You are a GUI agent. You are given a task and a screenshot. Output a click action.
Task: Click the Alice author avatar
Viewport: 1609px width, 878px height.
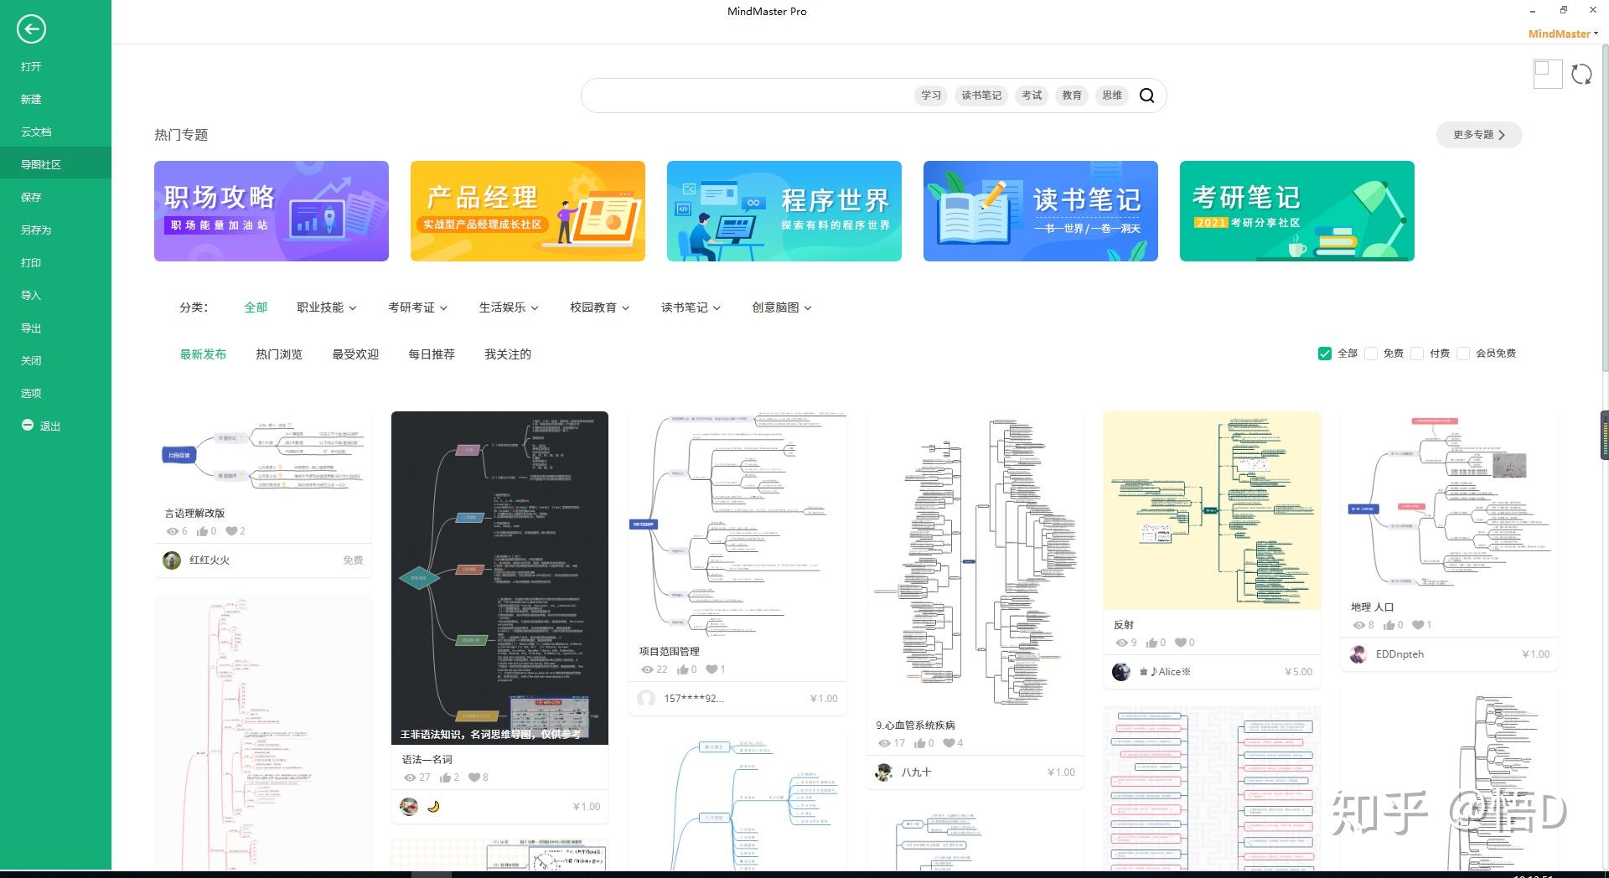coord(1120,671)
